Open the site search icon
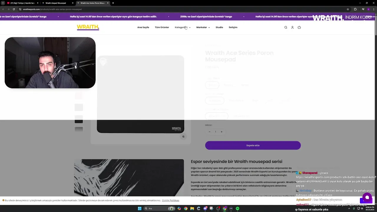This screenshot has width=377, height=212. tap(286, 27)
